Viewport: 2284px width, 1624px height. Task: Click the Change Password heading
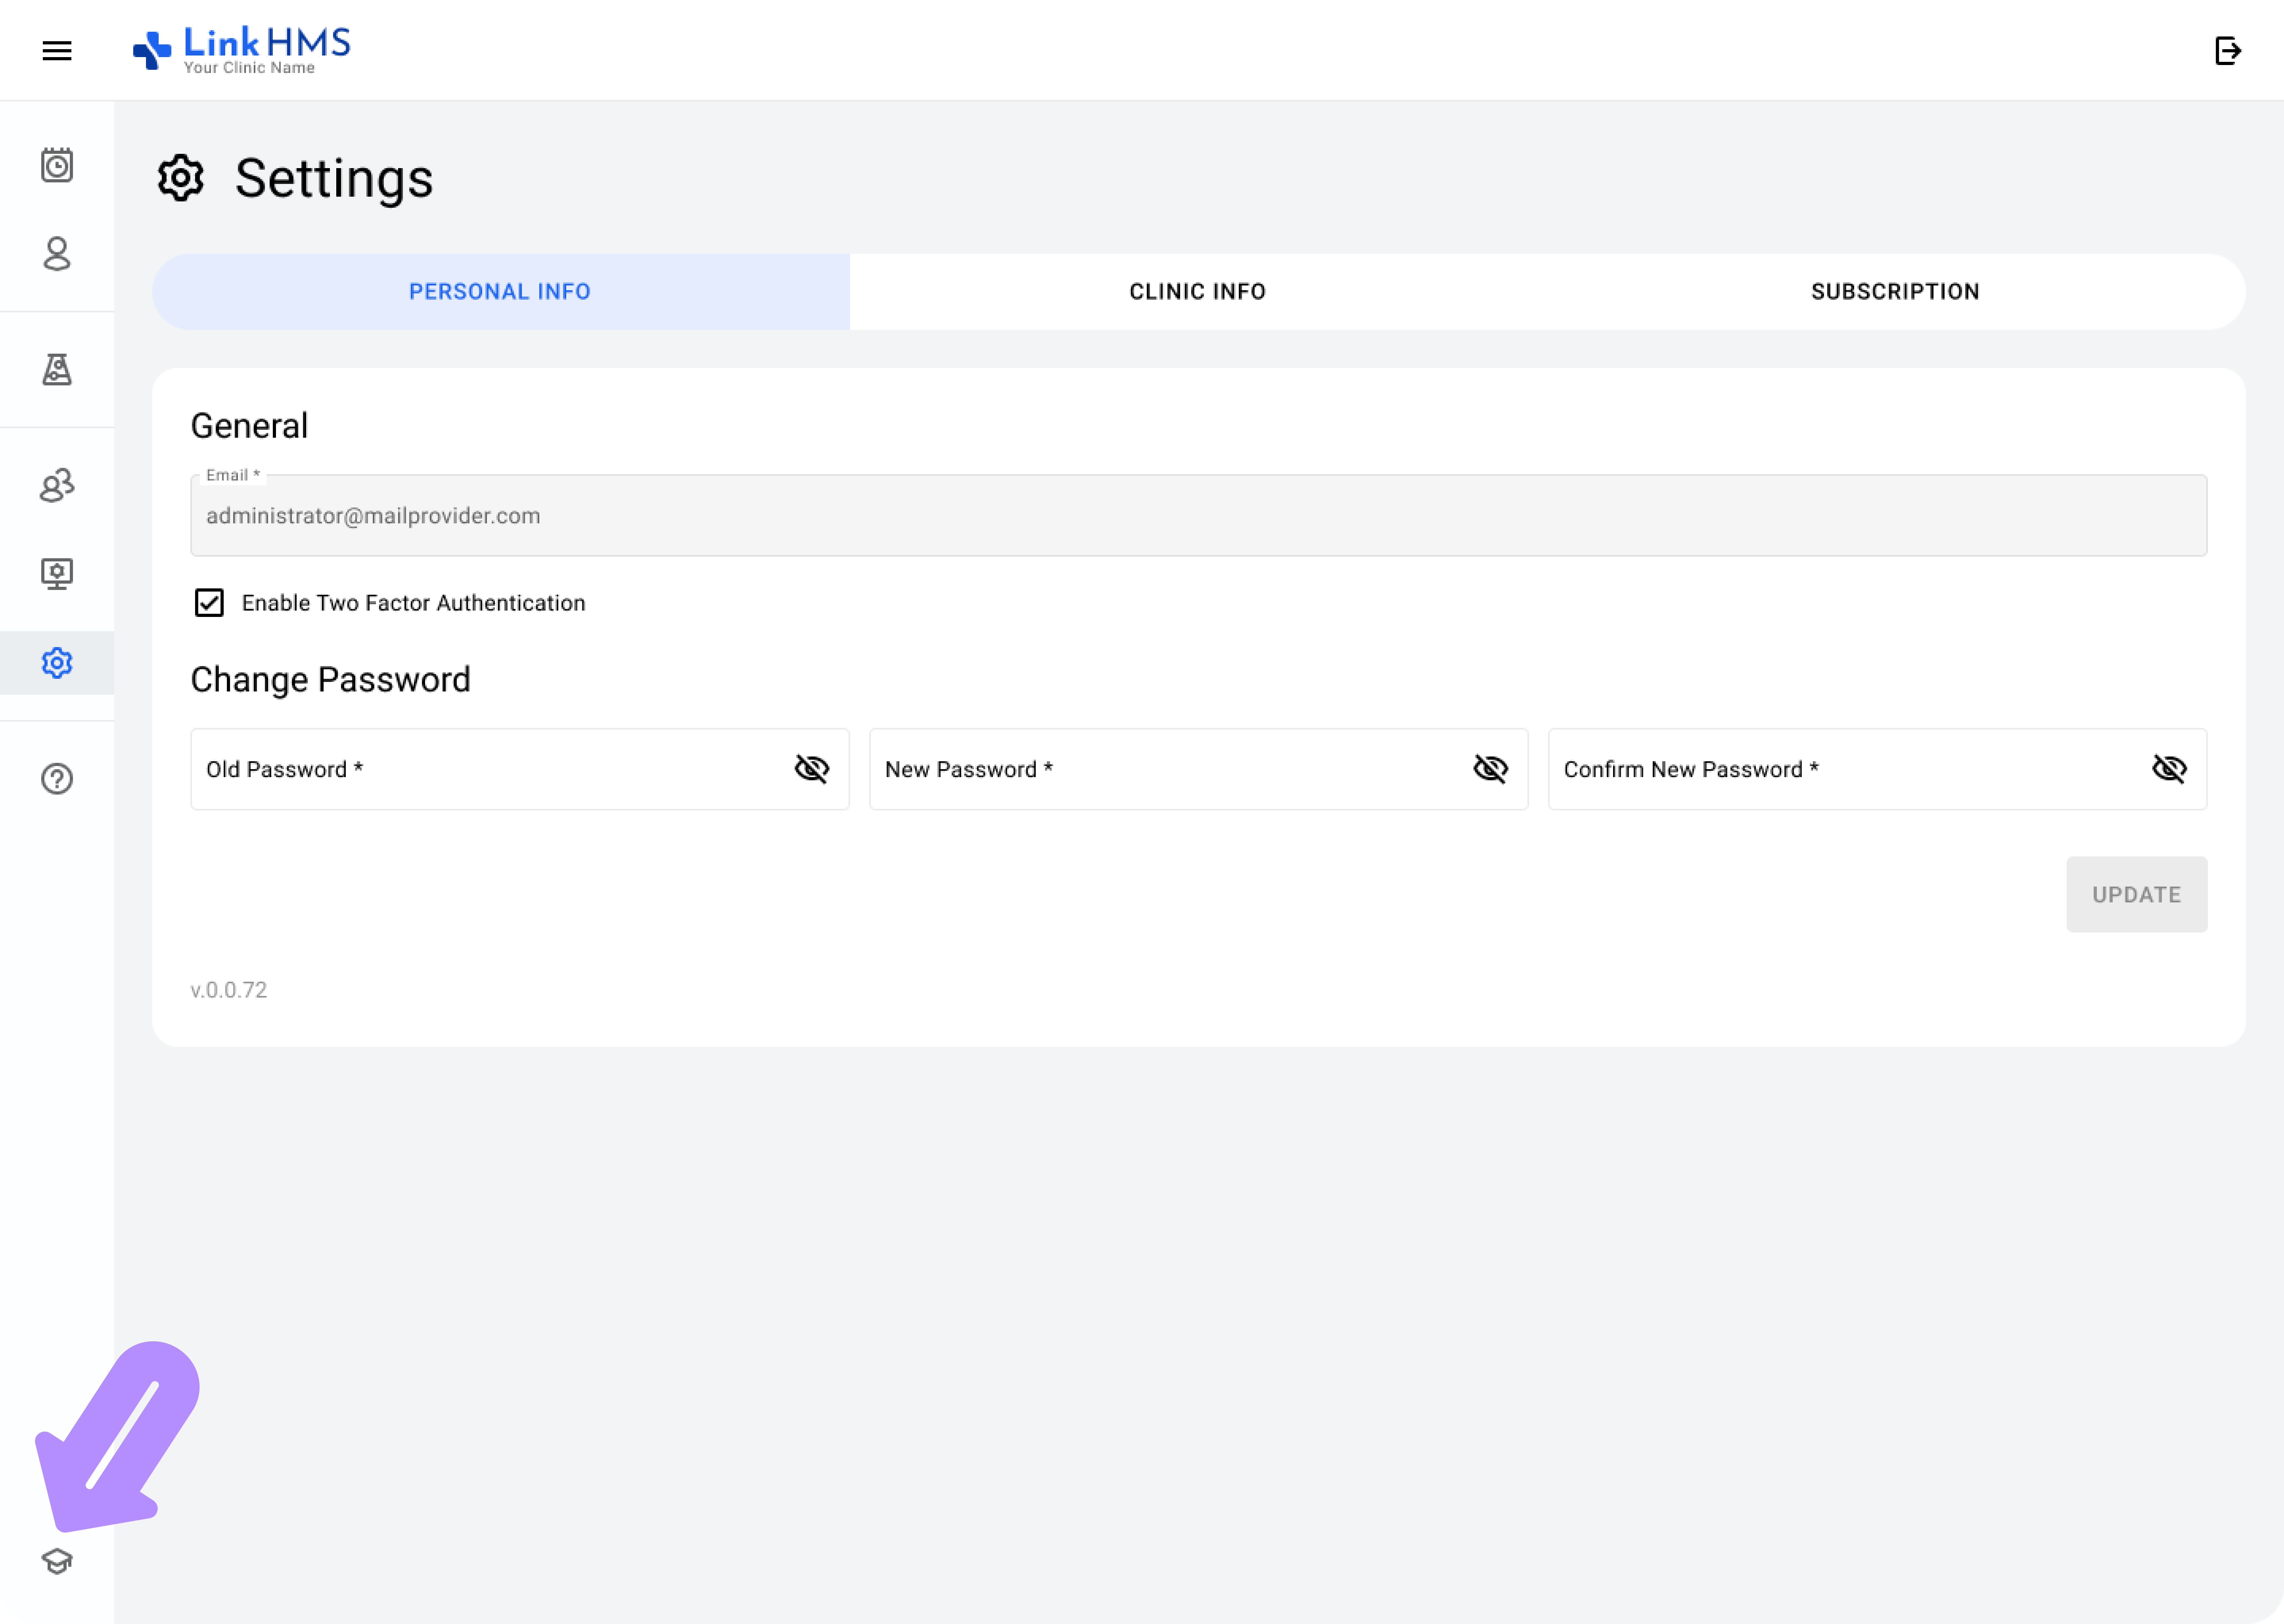tap(330, 680)
